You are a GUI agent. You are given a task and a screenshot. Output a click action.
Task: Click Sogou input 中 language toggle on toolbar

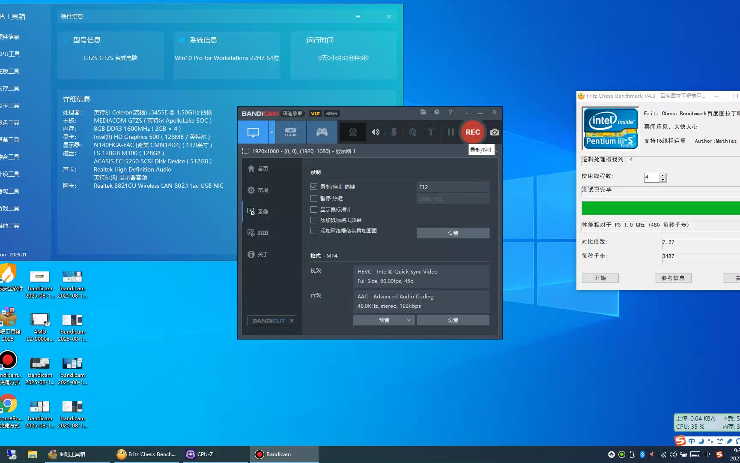(692, 441)
